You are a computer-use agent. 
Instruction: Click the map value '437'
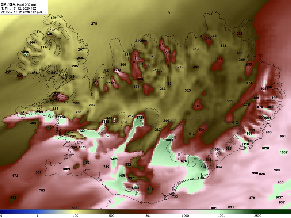(8, 72)
